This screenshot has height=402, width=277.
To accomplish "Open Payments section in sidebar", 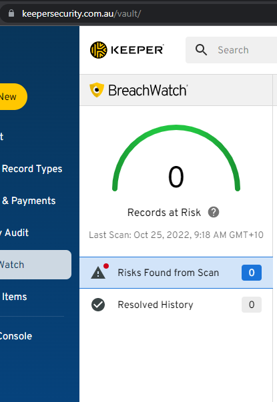I will pyautogui.click(x=28, y=201).
